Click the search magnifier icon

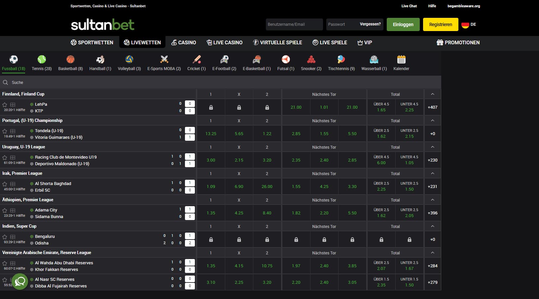pos(6,82)
